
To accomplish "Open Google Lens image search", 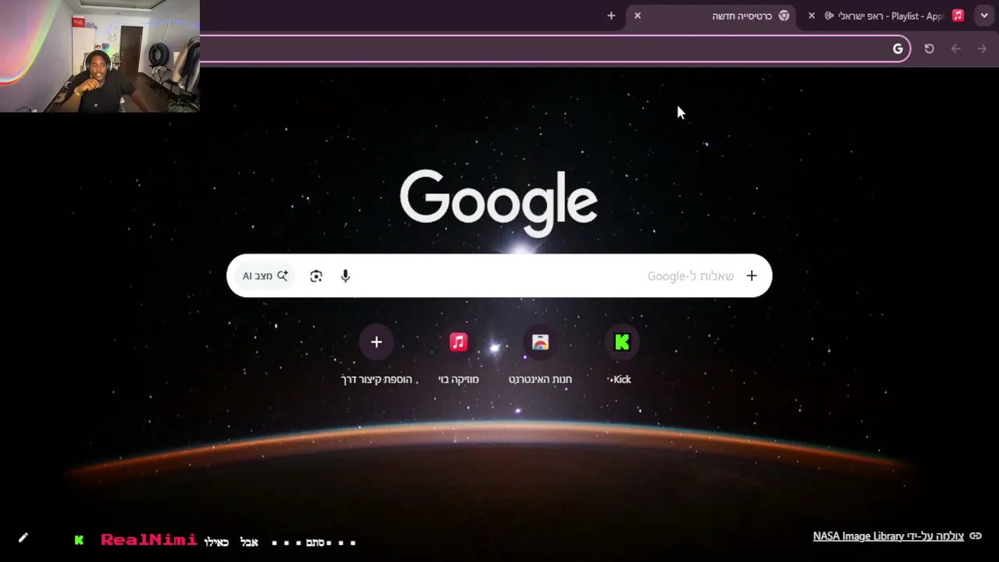I will coord(316,276).
